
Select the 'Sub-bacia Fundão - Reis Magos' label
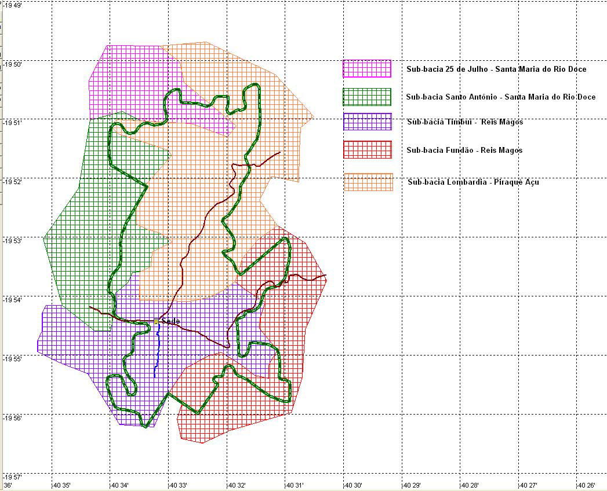464,151
